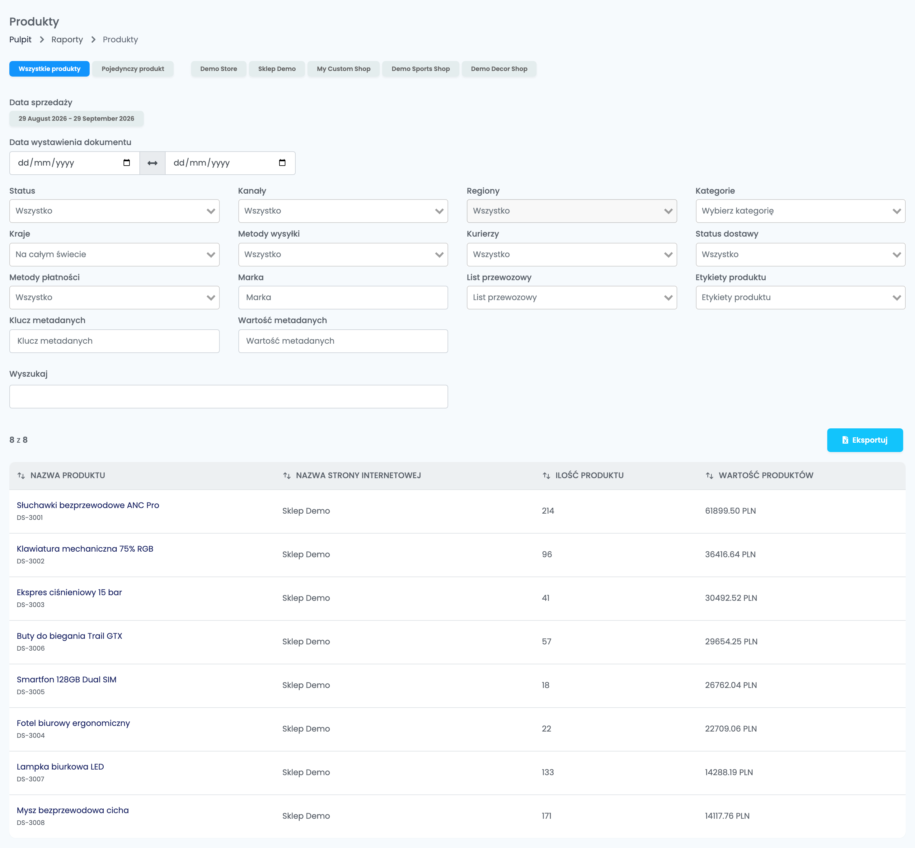Expand the Kanały dropdown
The width and height of the screenshot is (915, 848).
coord(343,211)
